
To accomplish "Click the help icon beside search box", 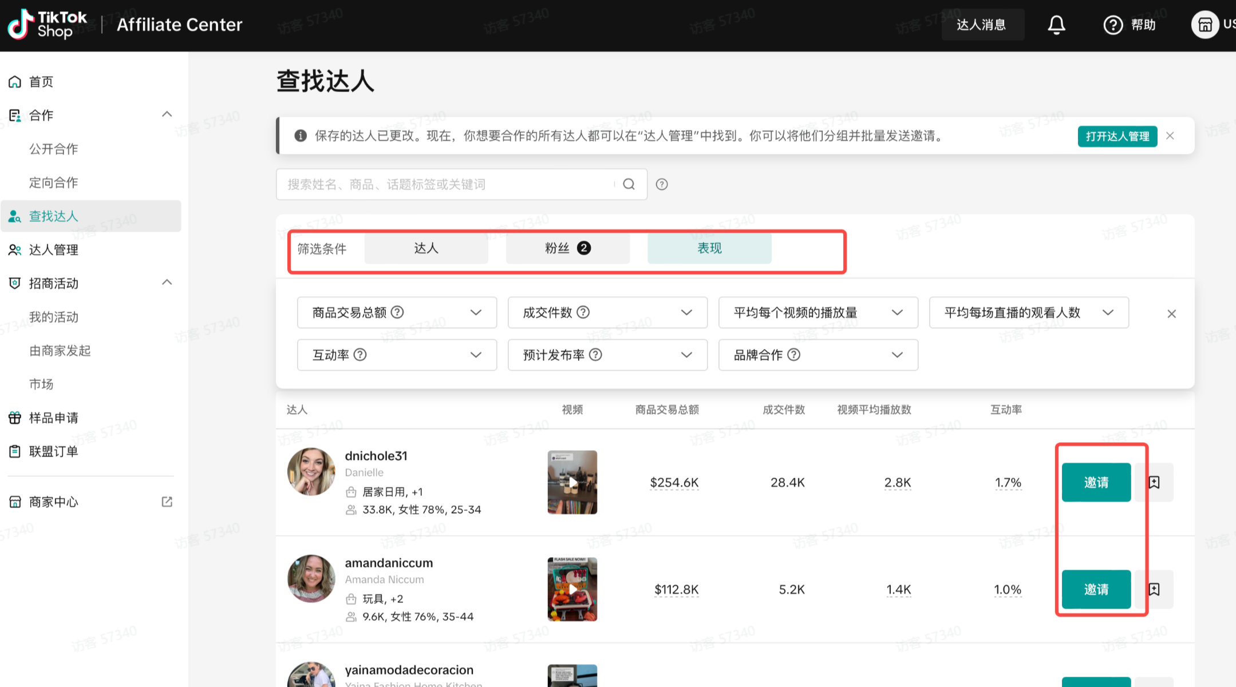I will (662, 184).
